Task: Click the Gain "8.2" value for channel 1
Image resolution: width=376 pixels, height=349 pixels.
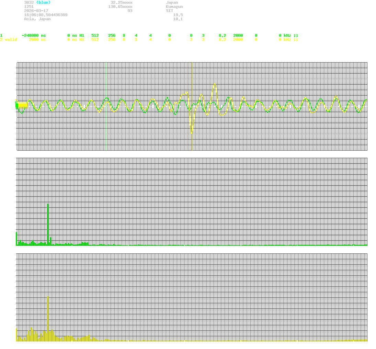Action: [x=222, y=35]
